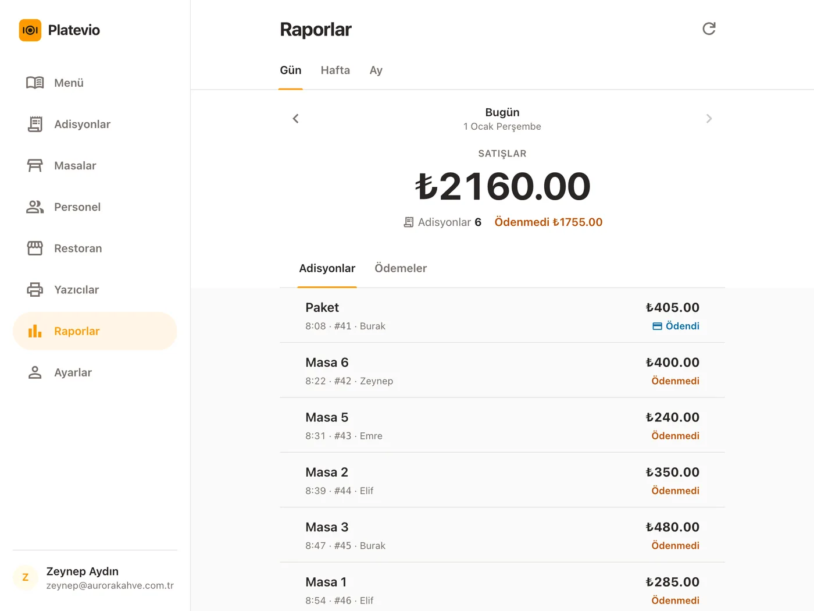The width and height of the screenshot is (814, 611).
Task: Navigate to Masalar in the sidebar
Action: pos(95,165)
